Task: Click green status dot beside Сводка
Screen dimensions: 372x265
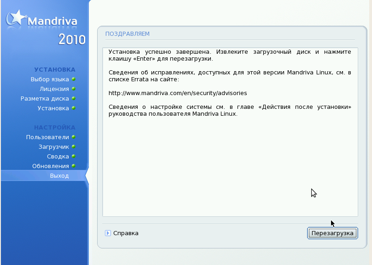Action: pos(74,156)
